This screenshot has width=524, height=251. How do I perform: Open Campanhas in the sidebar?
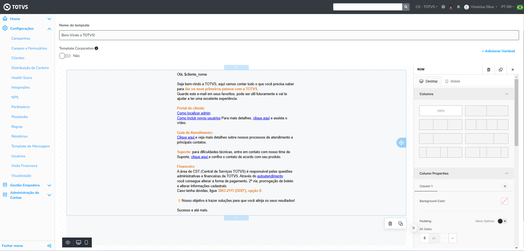click(21, 38)
